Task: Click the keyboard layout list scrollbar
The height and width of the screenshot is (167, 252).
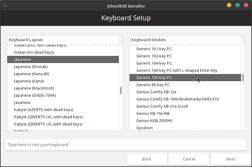Action: pyautogui.click(x=121, y=91)
